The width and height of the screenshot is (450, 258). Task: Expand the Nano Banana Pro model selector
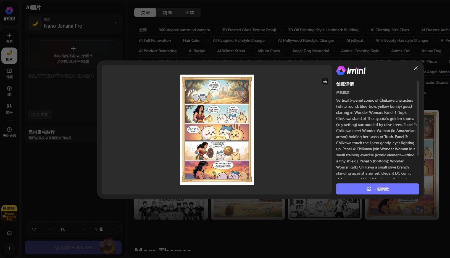point(73,23)
